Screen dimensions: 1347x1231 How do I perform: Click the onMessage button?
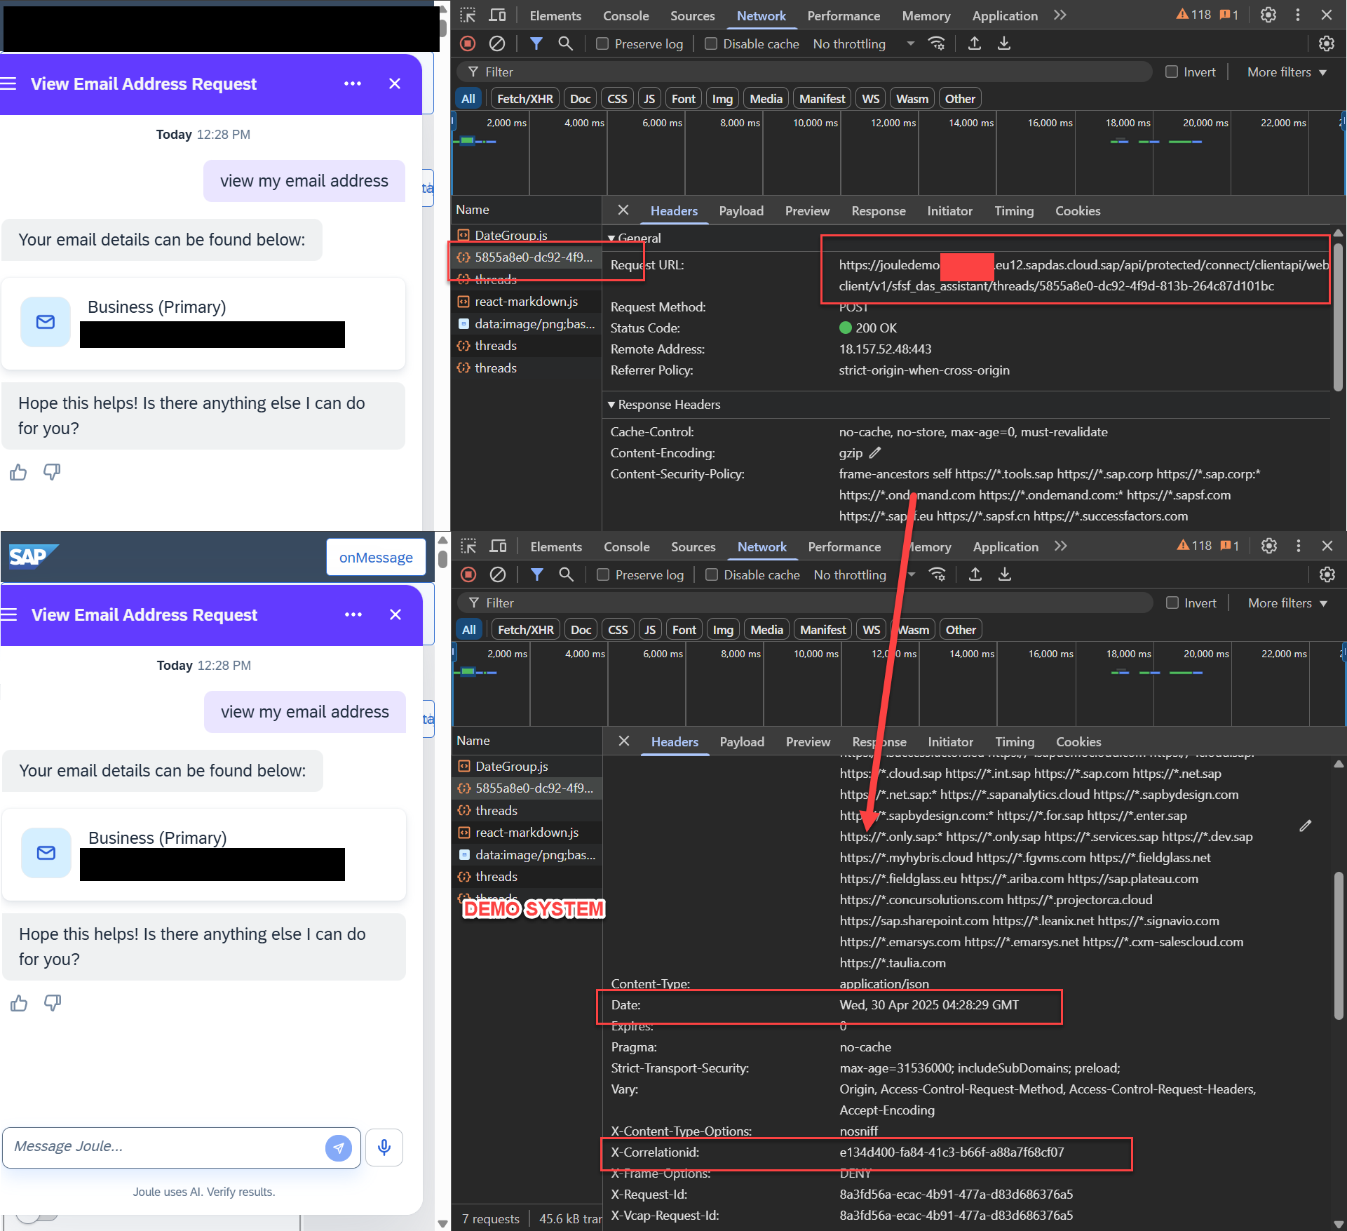[x=376, y=557]
